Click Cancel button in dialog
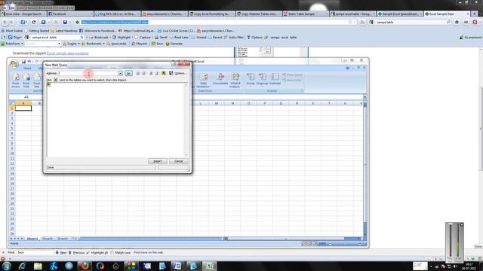The height and width of the screenshot is (271, 483). click(x=178, y=161)
